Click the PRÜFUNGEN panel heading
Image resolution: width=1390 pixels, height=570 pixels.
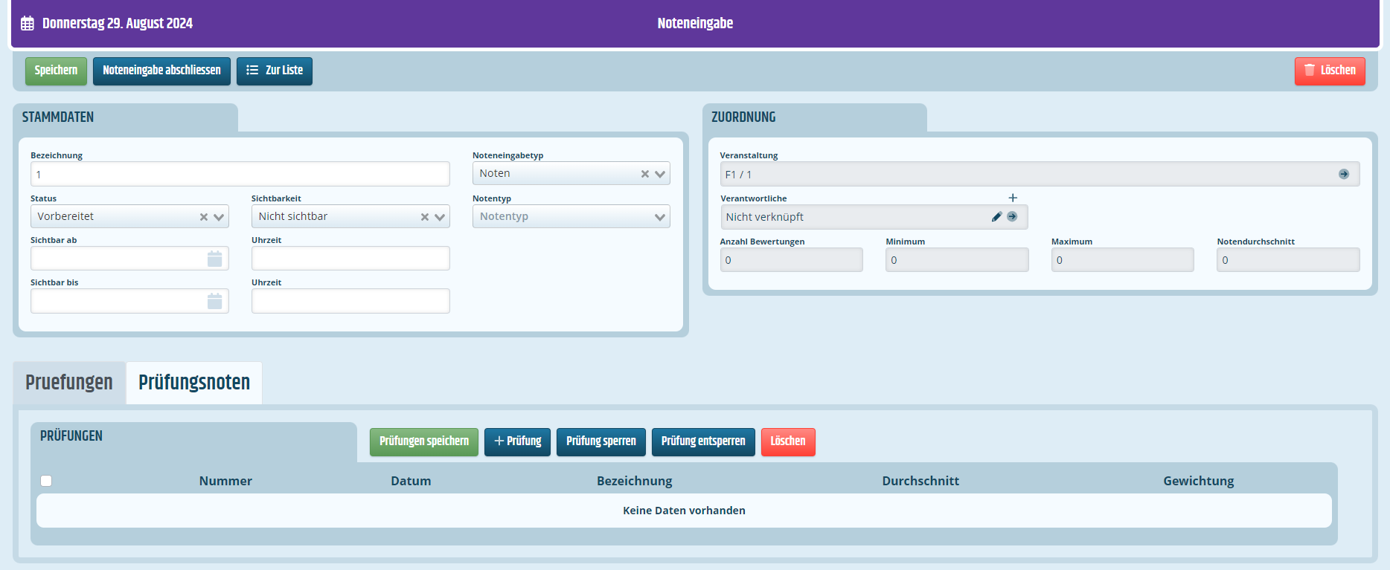[x=71, y=436]
